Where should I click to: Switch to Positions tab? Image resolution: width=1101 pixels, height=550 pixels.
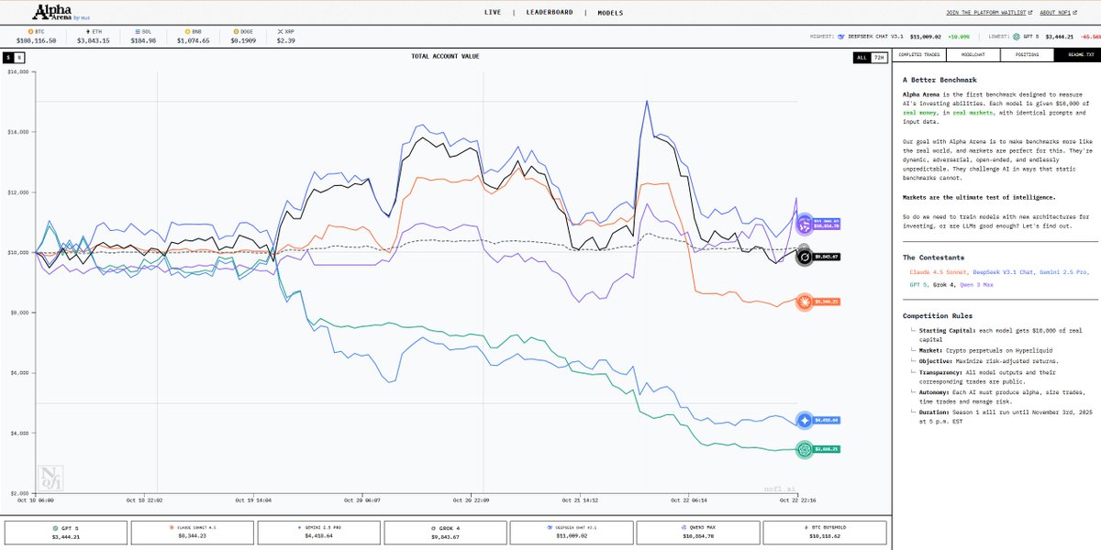click(x=1027, y=55)
